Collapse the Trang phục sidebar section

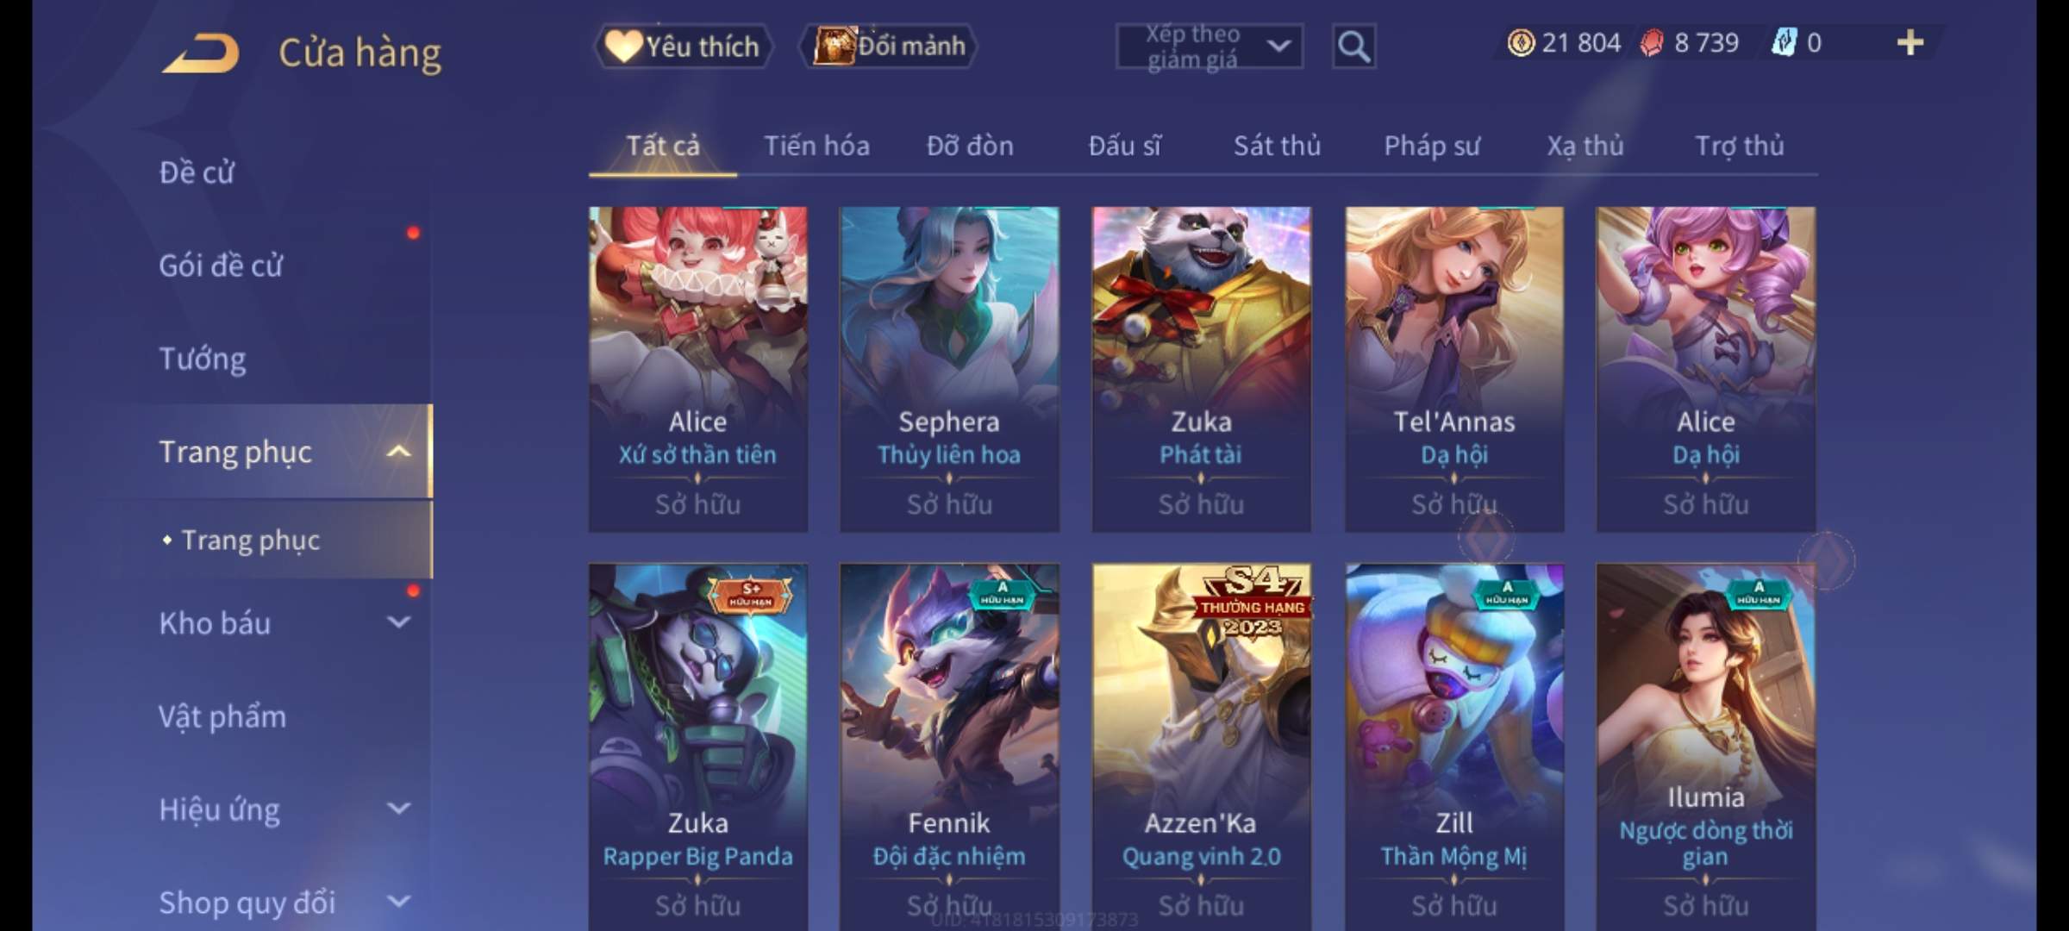[398, 451]
